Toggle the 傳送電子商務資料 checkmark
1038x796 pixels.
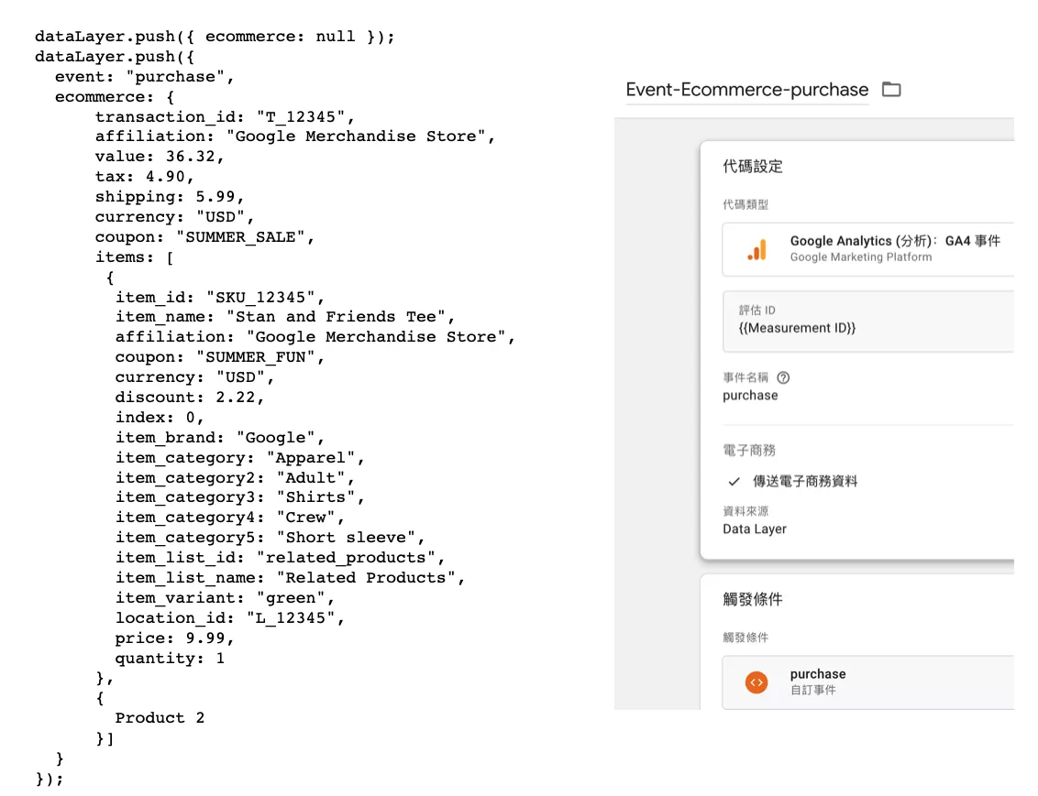(734, 481)
